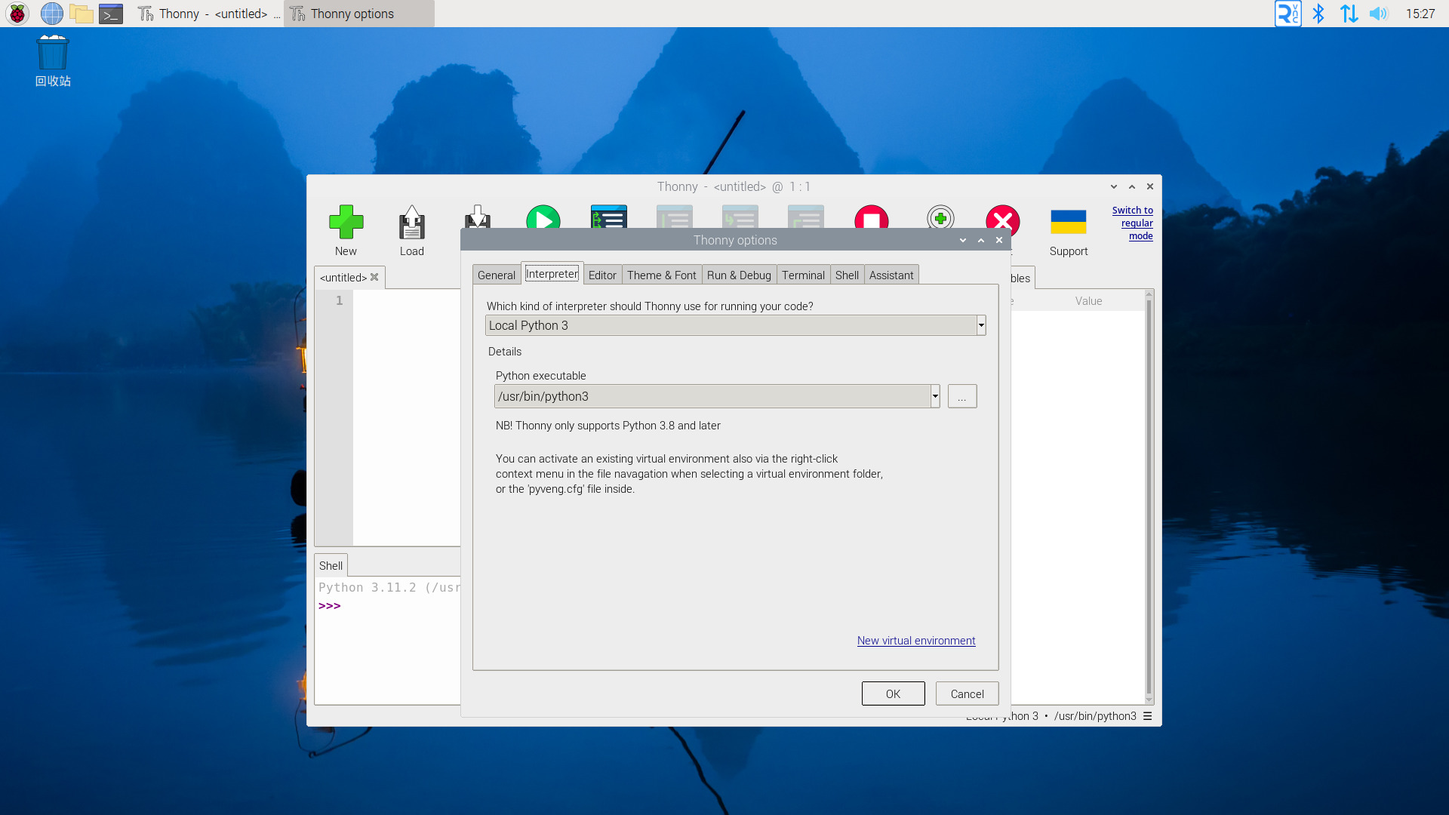Screen dimensions: 1449x815
Task: Click the Bluetooth tray icon
Action: (1318, 14)
